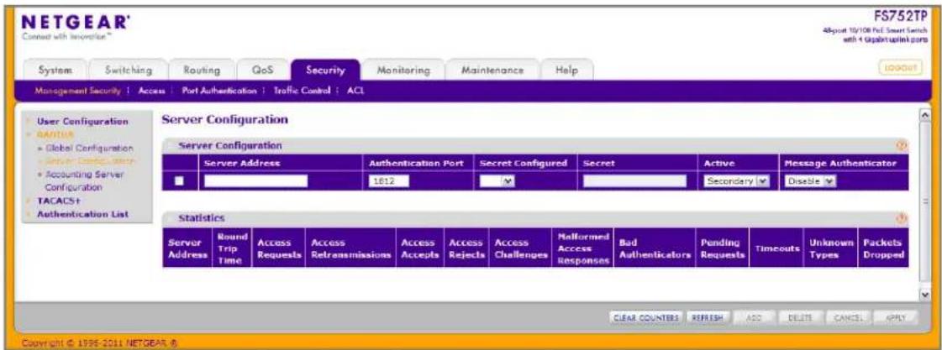The image size is (942, 350).
Task: Click the Pending Requests column header
Action: [723, 248]
